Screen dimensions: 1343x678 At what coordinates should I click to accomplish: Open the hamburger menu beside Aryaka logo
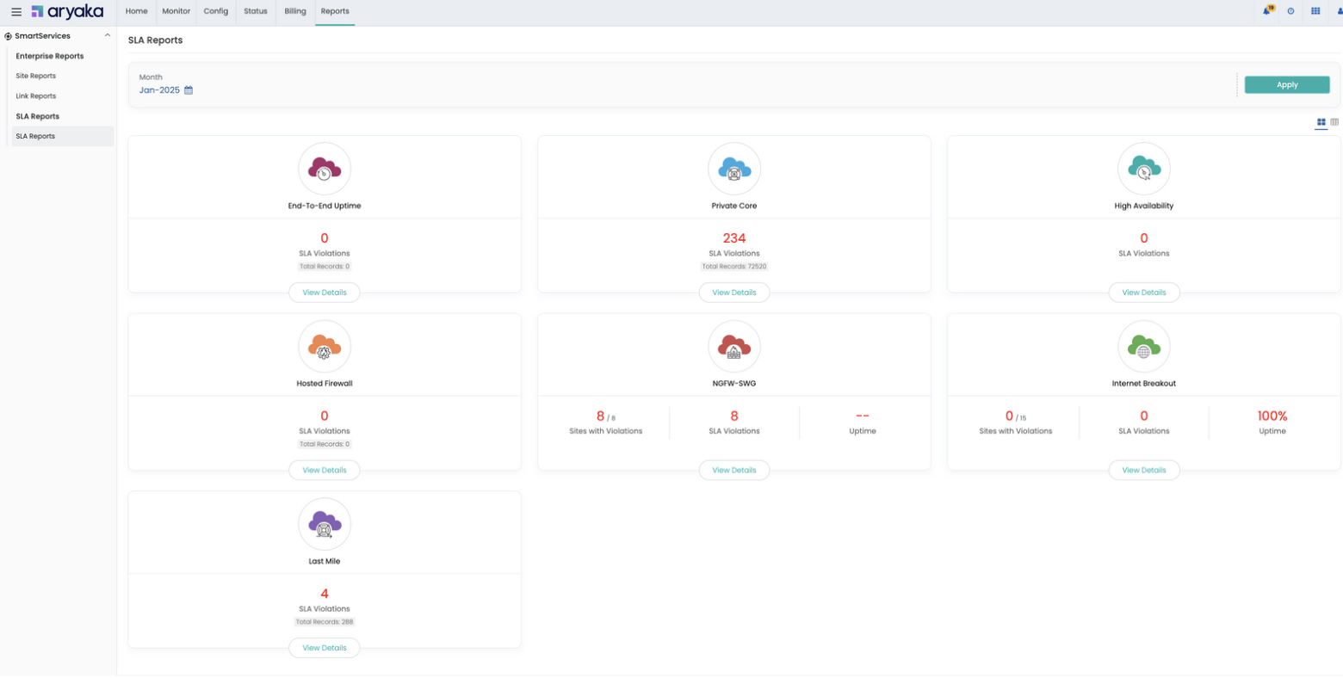coord(16,12)
